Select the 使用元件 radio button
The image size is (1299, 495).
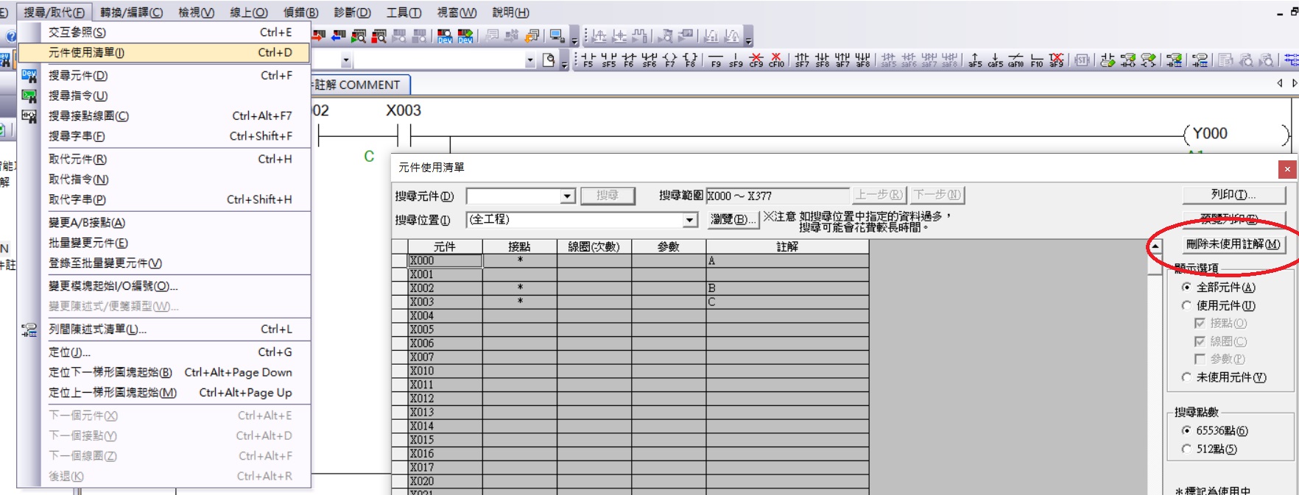click(x=1186, y=305)
